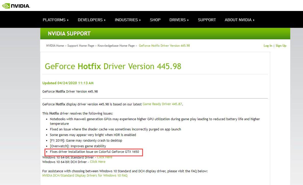The image size is (303, 185).
Task: Expand the DEVELOPERS menu
Action: [x=92, y=20]
